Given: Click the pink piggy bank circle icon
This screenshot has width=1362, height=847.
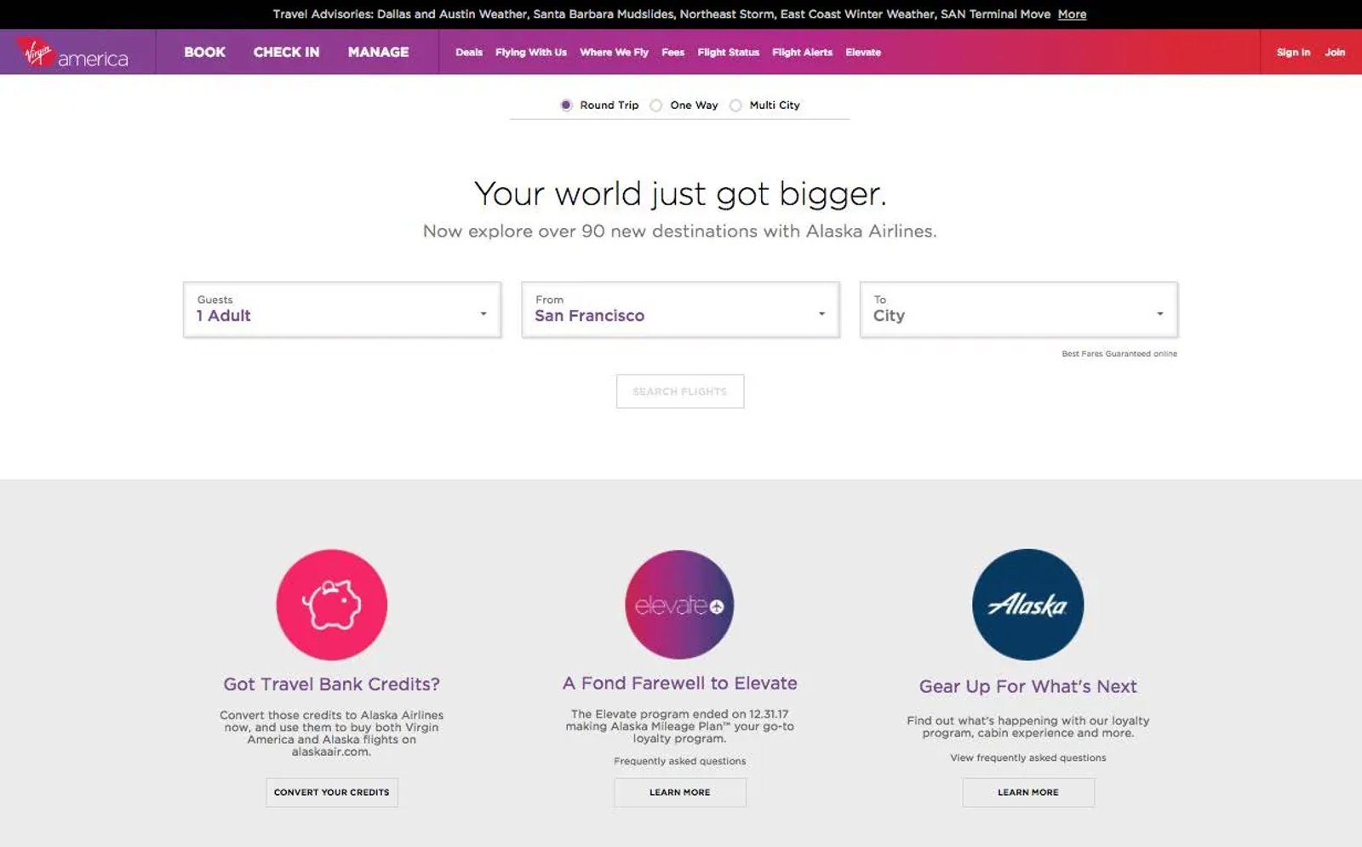Looking at the screenshot, I should [332, 604].
